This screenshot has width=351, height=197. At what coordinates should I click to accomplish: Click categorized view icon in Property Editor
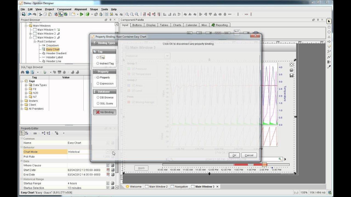pos(22,133)
